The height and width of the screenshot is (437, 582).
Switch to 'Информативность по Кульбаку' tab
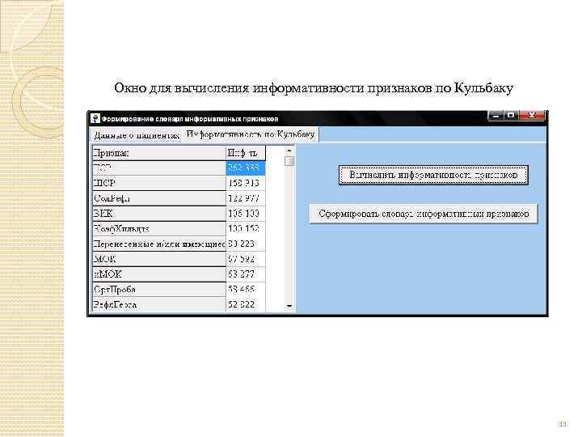251,134
